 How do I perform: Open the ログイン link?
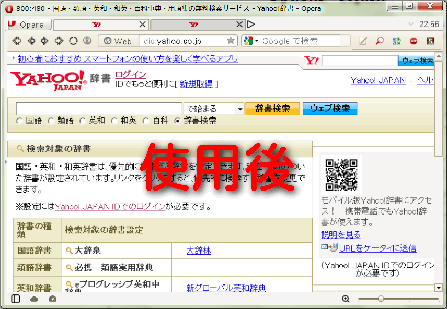131,75
